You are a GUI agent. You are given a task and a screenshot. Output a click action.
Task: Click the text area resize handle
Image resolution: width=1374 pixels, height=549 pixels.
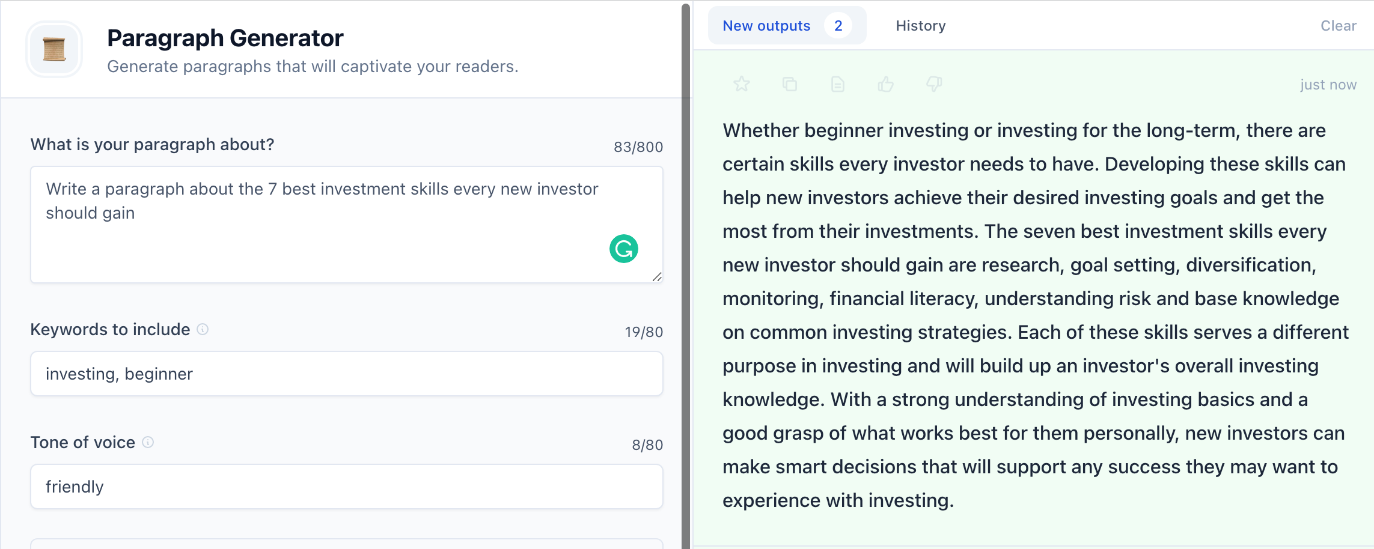(x=657, y=277)
